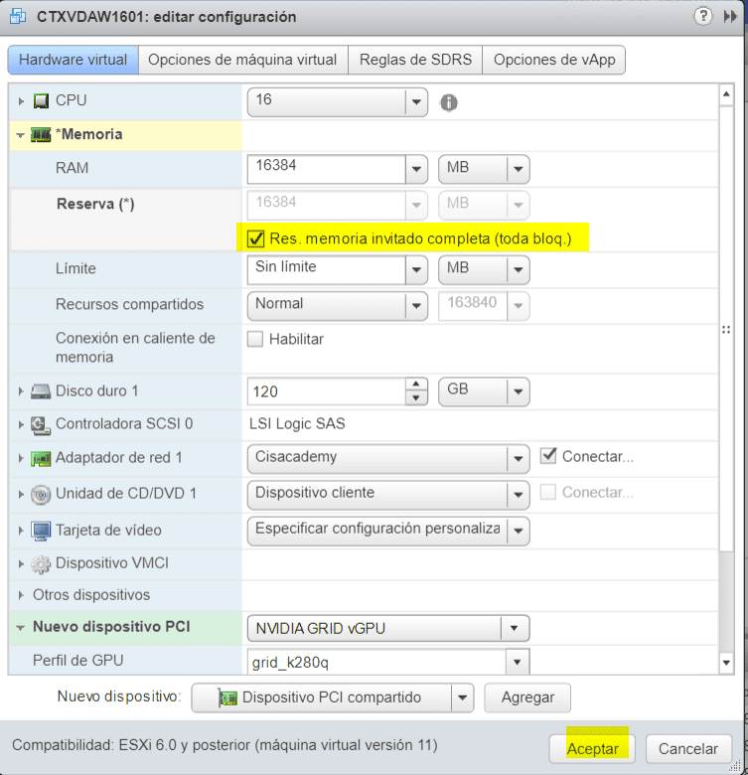Click the Dispositivo VMCI gear icon

[x=41, y=564]
